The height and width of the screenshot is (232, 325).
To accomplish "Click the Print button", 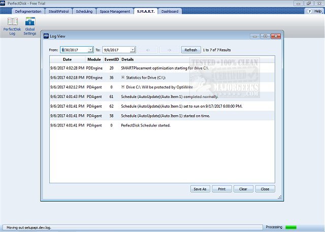I will tap(222, 189).
